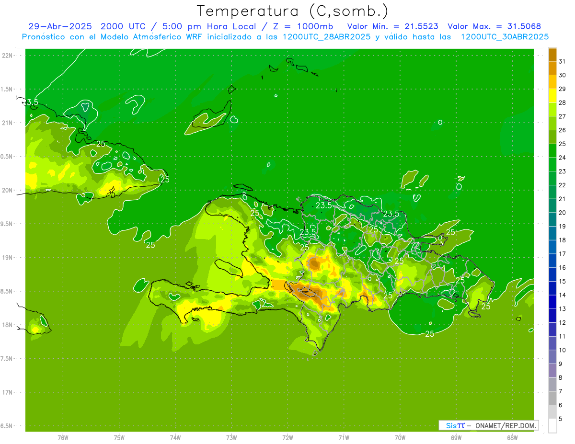This screenshot has width=575, height=444.
Task: Pick the purple swatch between 9 and 10
Action: (553, 357)
